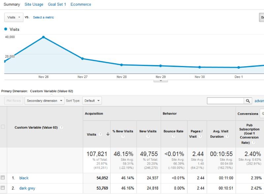Open the Sort Type Default dropdown
The image size is (264, 194).
click(92, 101)
